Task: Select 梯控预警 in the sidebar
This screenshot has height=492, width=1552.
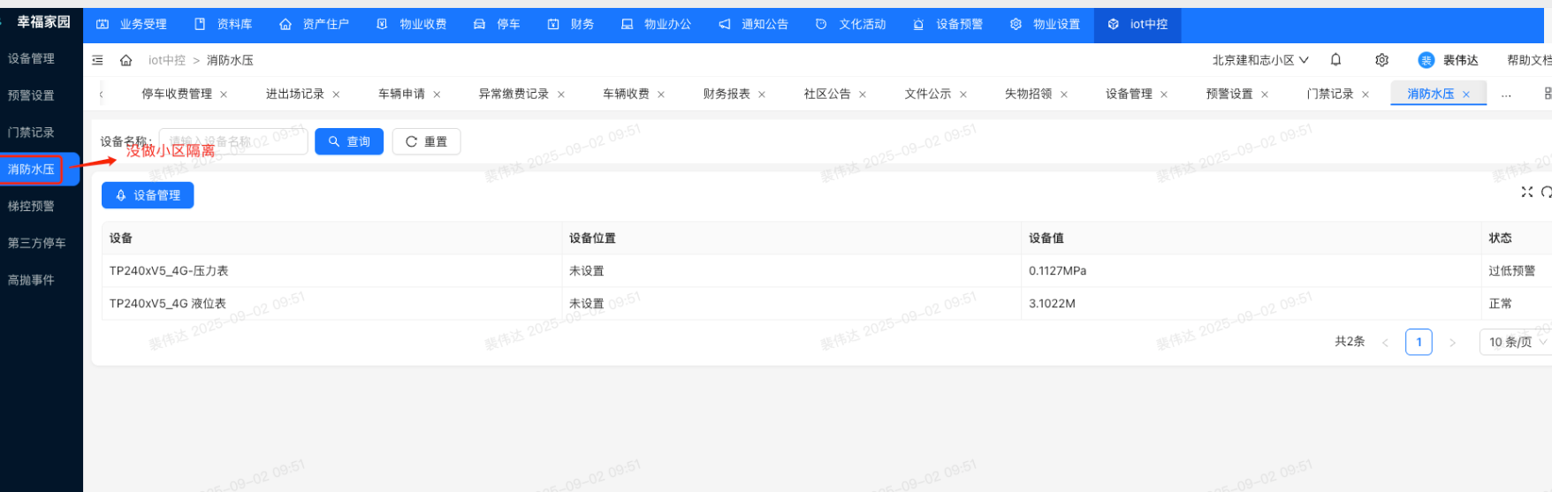Action: point(32,206)
